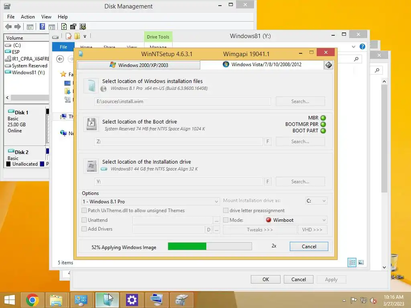Click OK in the background dialog

click(x=266, y=280)
